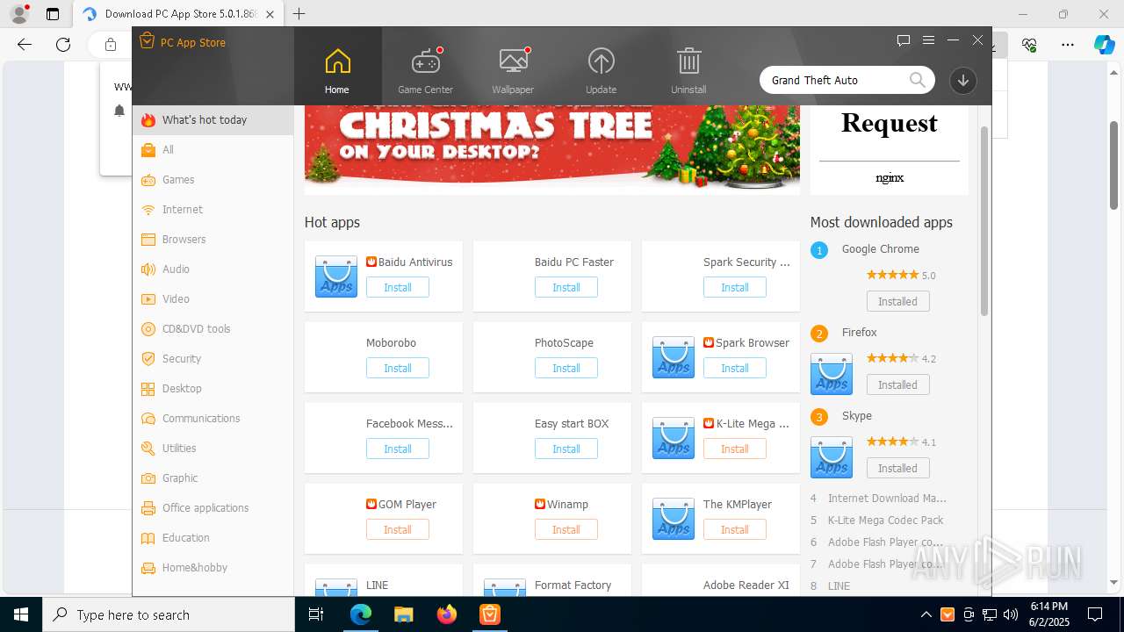This screenshot has height=632, width=1124.
Task: Select the Games category
Action: point(213,180)
